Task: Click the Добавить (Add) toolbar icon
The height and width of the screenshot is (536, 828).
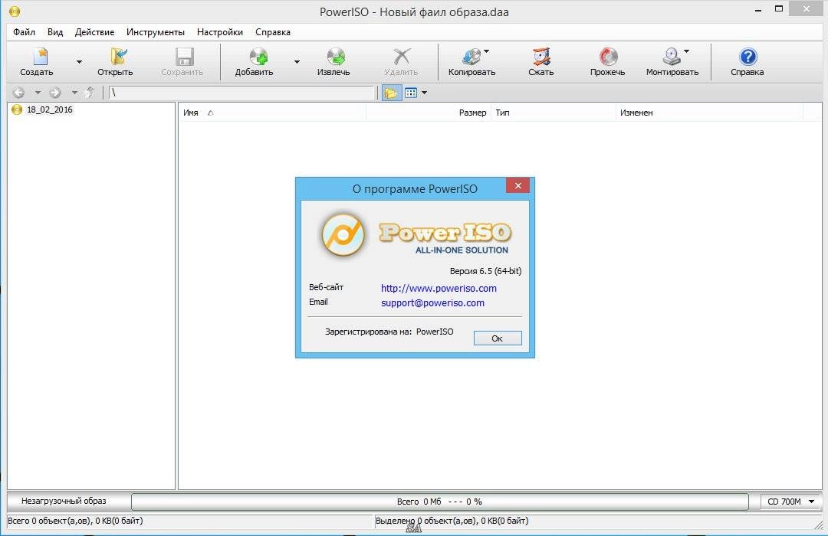Action: [258, 57]
